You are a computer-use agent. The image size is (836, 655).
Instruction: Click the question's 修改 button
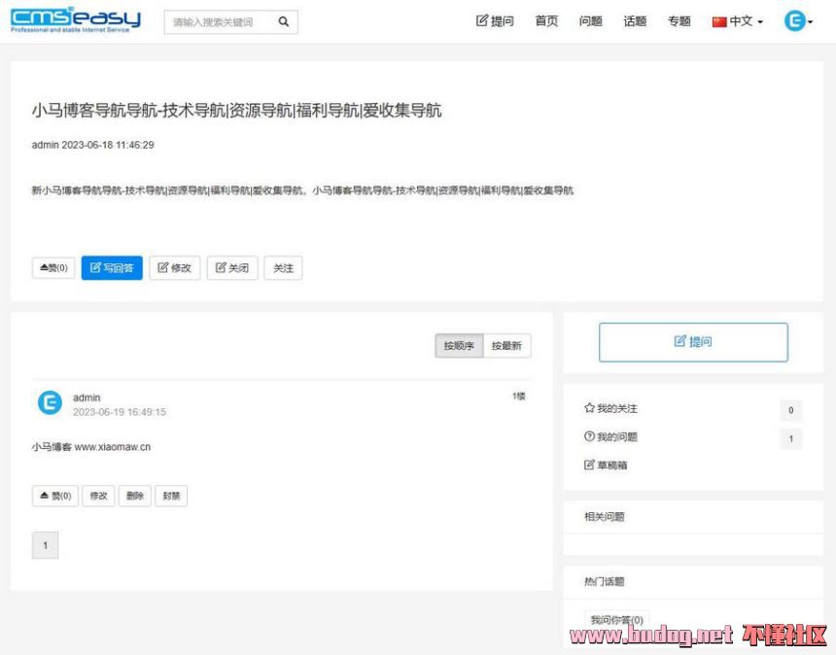point(174,267)
